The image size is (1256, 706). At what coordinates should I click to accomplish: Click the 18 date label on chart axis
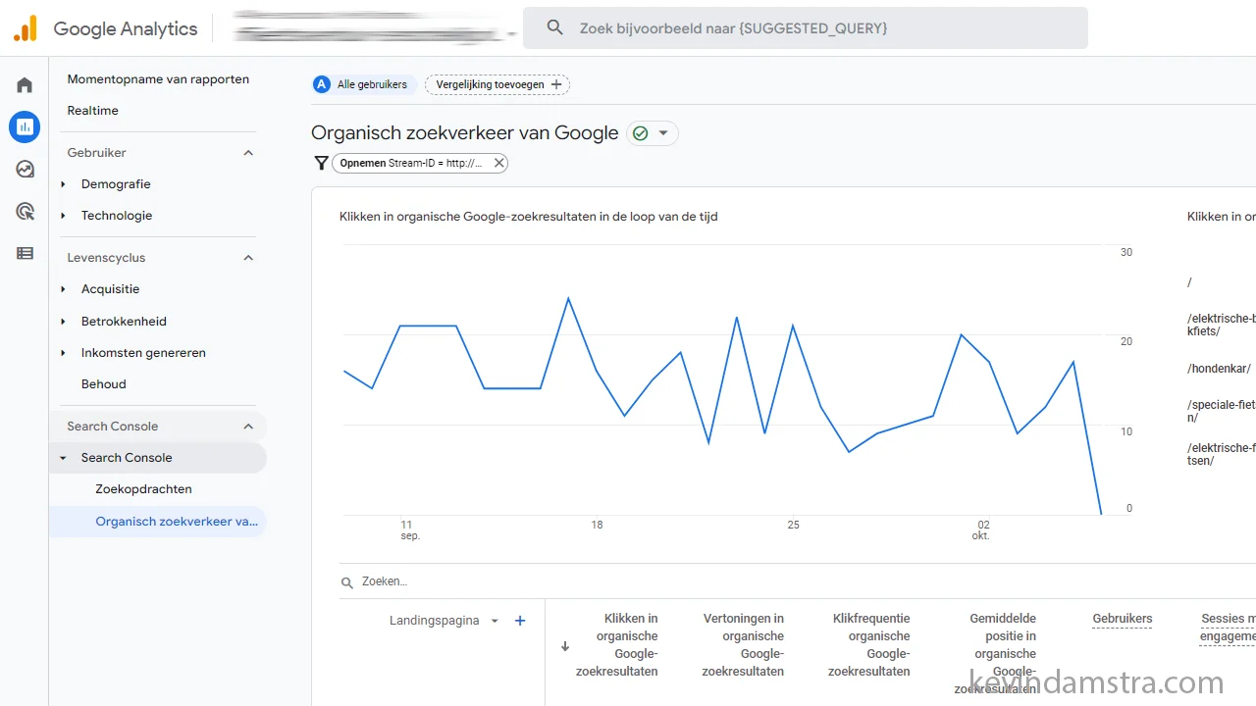pyautogui.click(x=597, y=526)
